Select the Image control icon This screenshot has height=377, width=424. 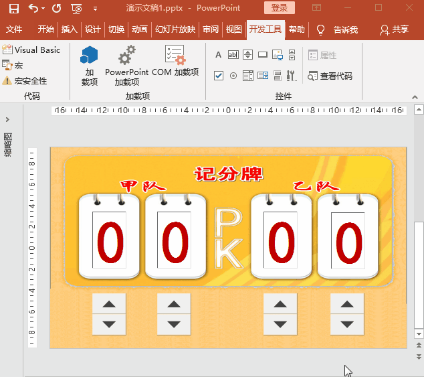click(278, 55)
